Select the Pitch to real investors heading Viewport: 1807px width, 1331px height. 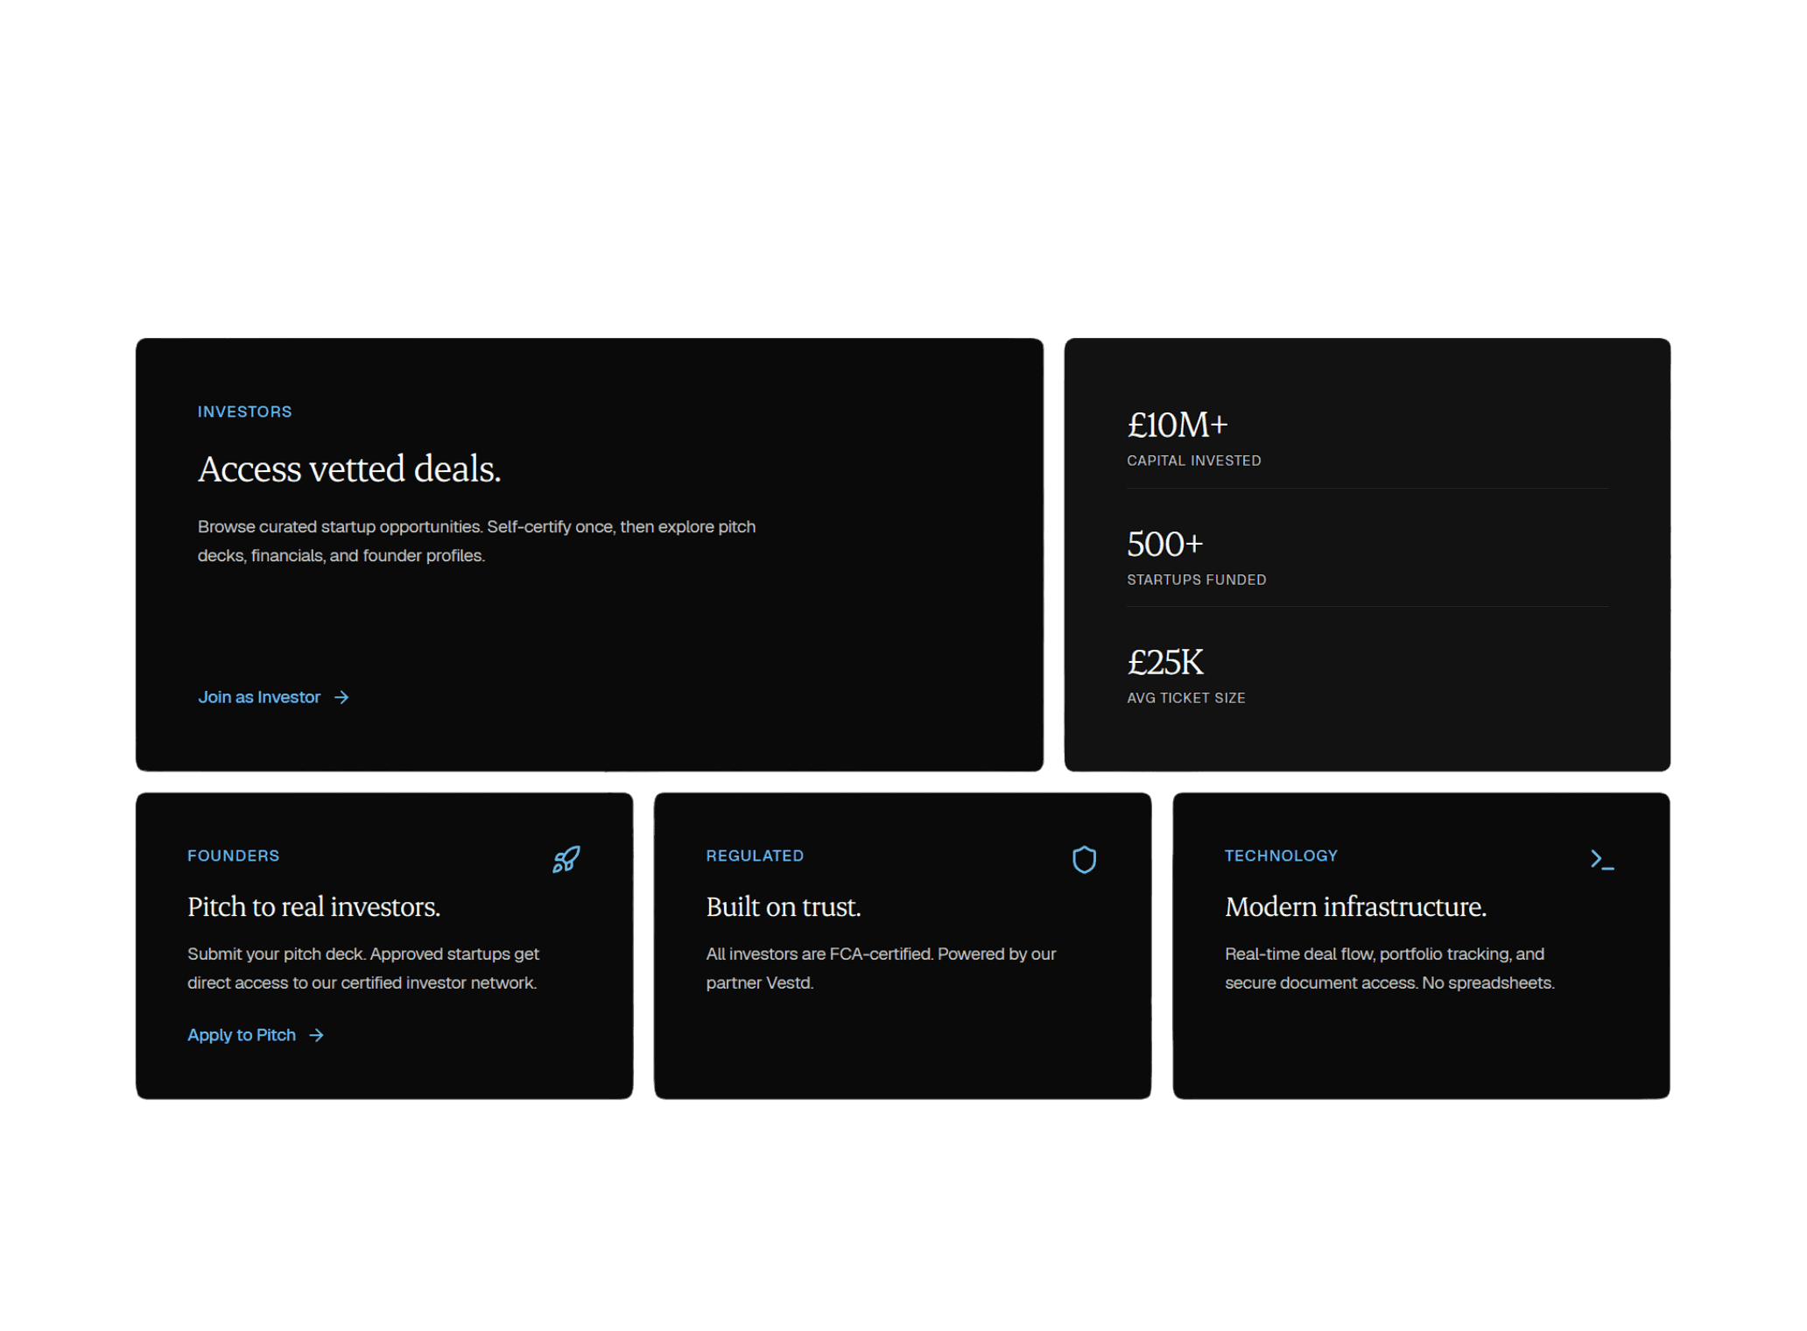coord(313,906)
